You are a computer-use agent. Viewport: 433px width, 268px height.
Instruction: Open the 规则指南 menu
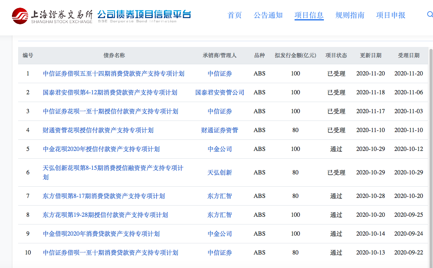coord(350,15)
